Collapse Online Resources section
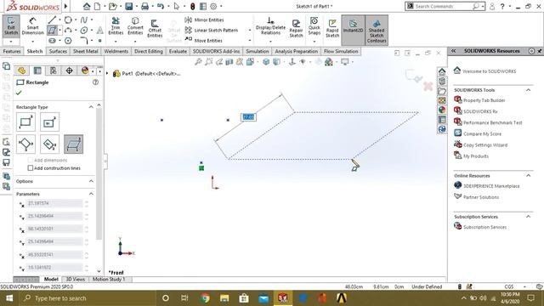The image size is (544, 306). point(529,176)
